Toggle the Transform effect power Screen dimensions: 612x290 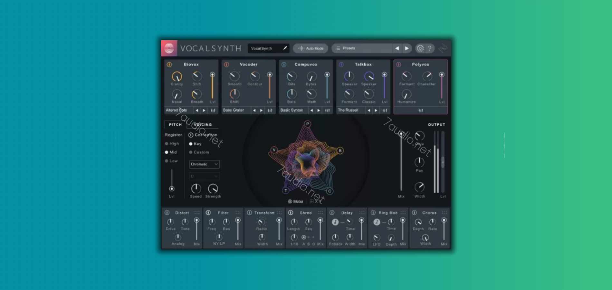tap(249, 213)
